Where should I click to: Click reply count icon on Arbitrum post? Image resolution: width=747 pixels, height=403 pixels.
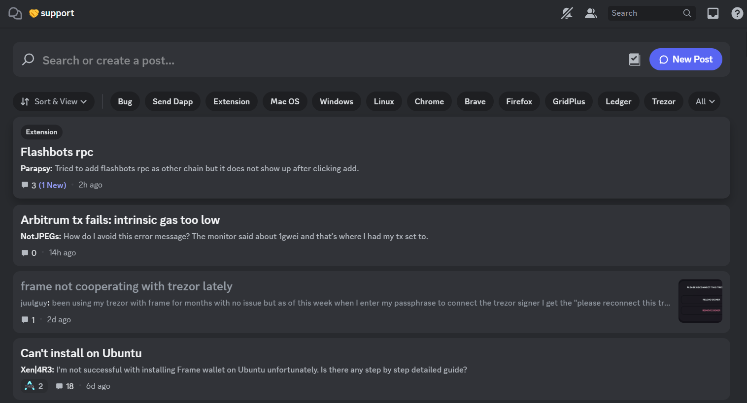25,253
